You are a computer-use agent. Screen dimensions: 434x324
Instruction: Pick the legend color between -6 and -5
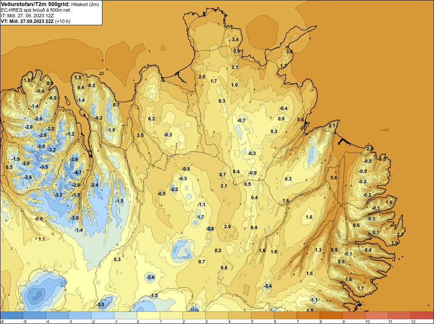coord(12,315)
